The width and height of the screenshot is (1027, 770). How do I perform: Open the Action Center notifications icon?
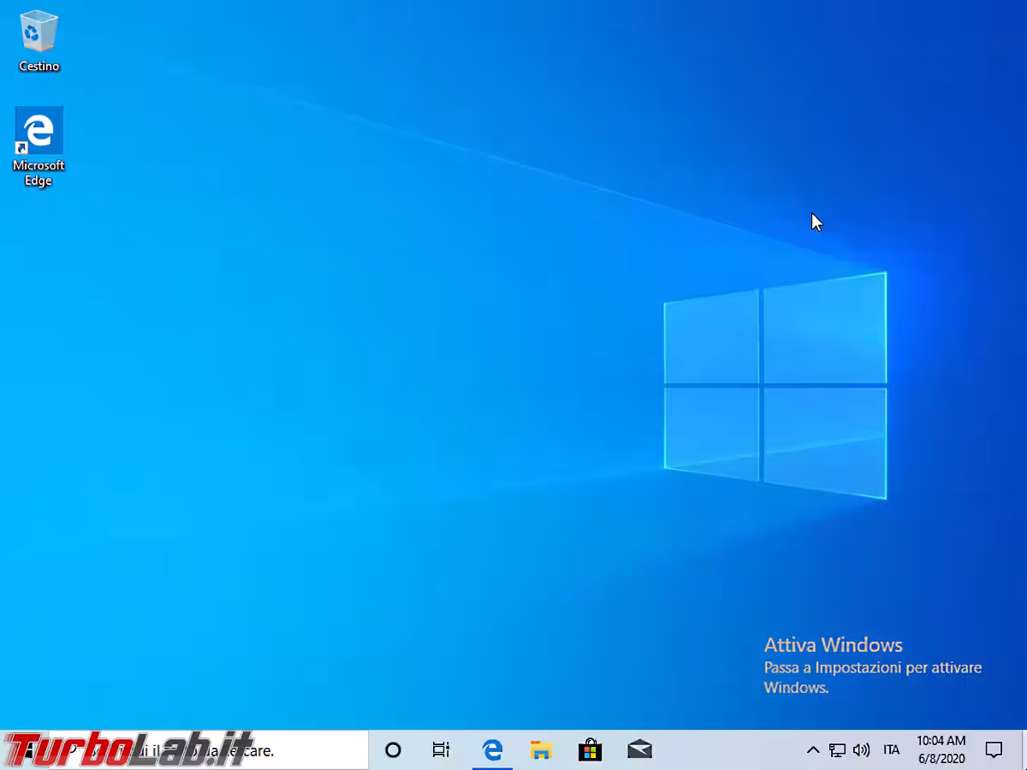click(x=994, y=750)
